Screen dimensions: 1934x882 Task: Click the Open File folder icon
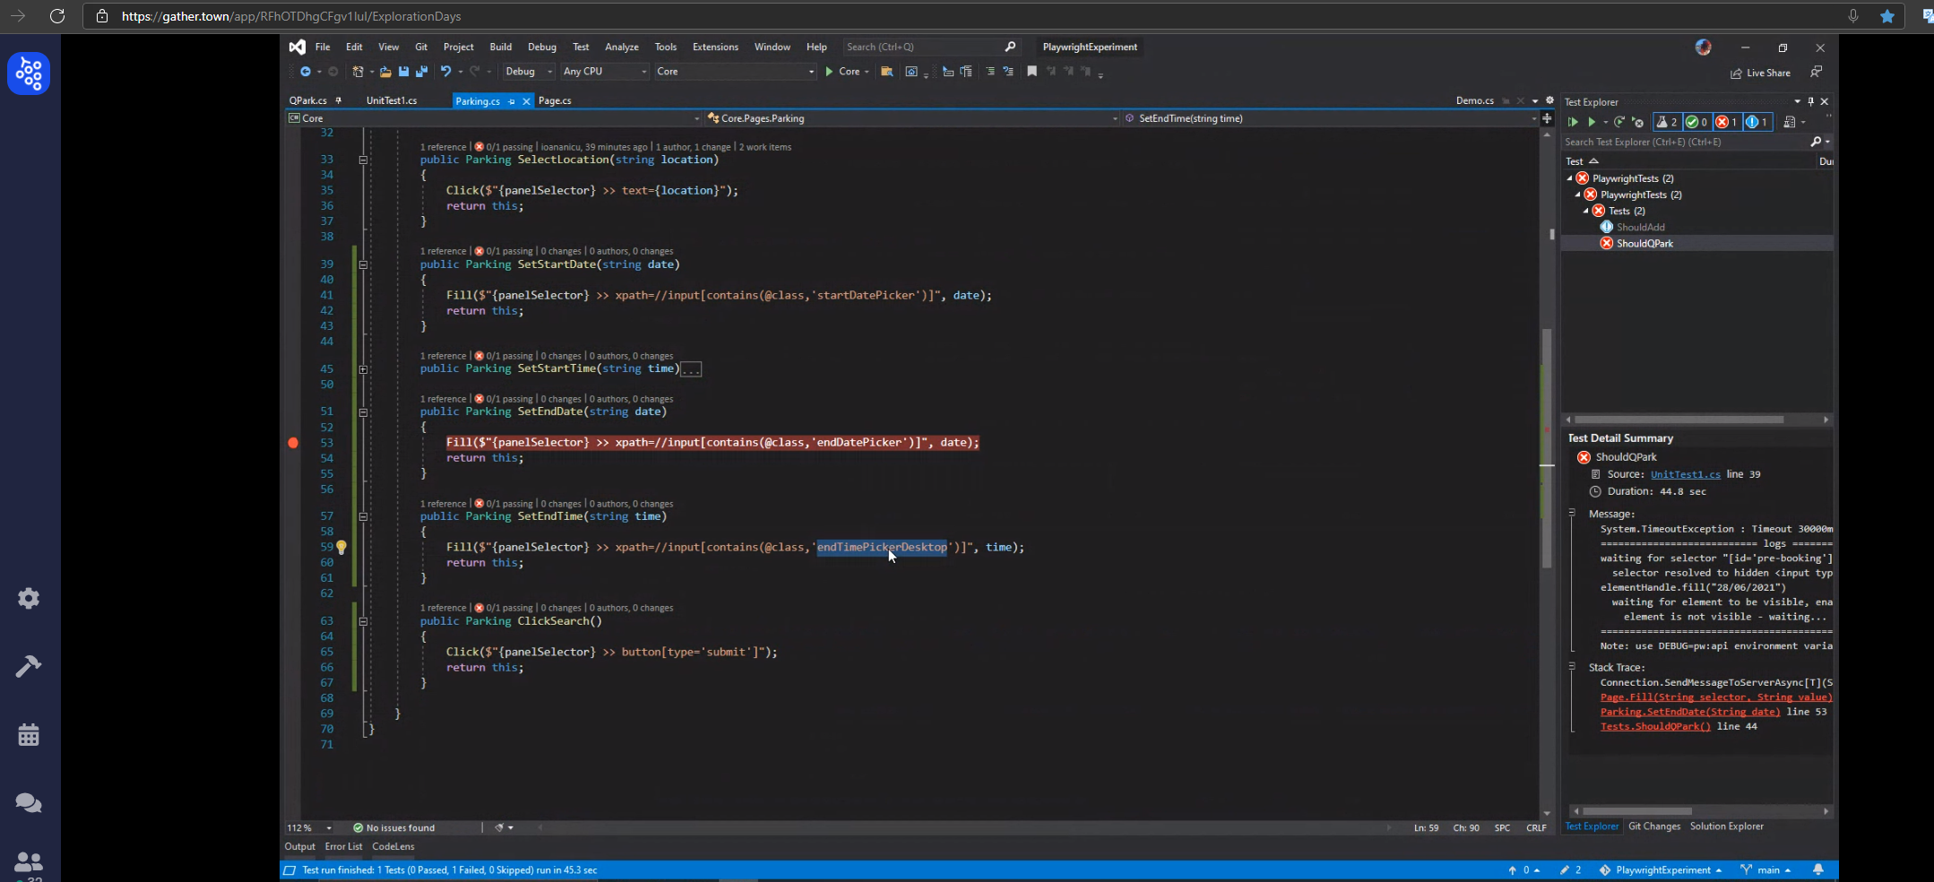pos(385,72)
